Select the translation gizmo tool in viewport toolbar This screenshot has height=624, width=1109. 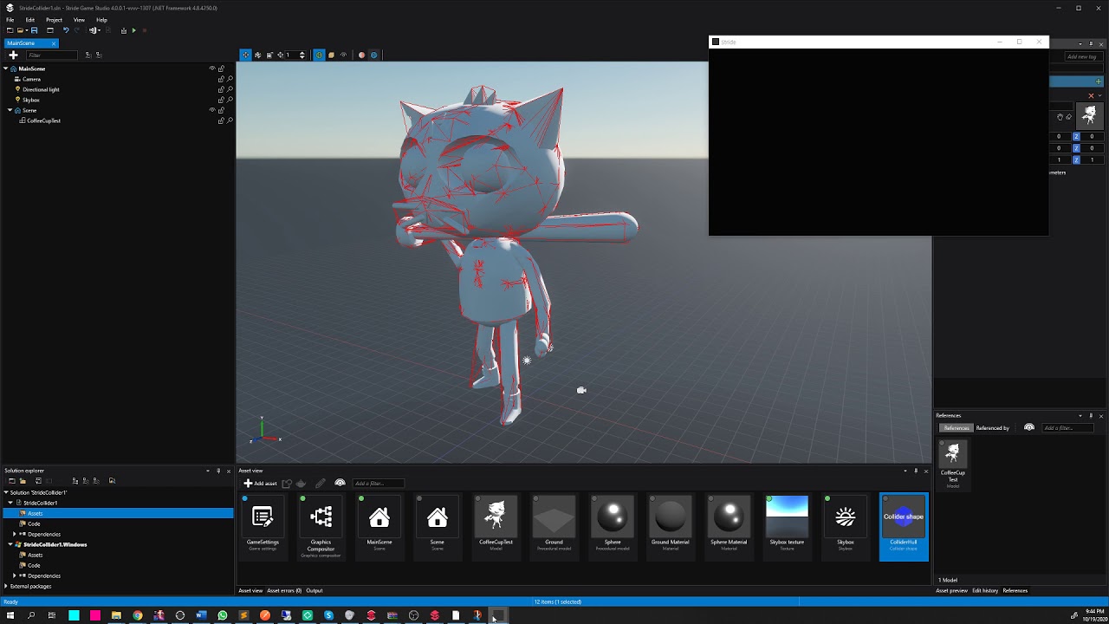click(246, 55)
